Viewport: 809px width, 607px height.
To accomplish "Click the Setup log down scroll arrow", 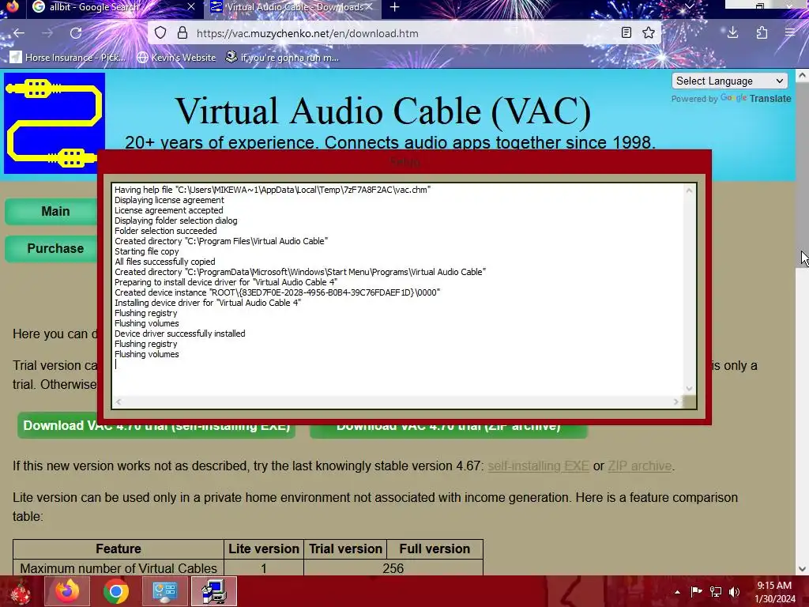I will tap(689, 389).
